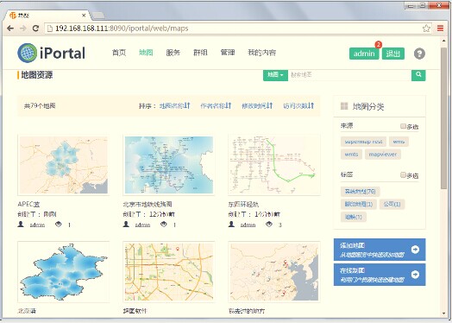The height and width of the screenshot is (323, 452).
Task: Filter by wmts source tag
Action: [x=351, y=155]
